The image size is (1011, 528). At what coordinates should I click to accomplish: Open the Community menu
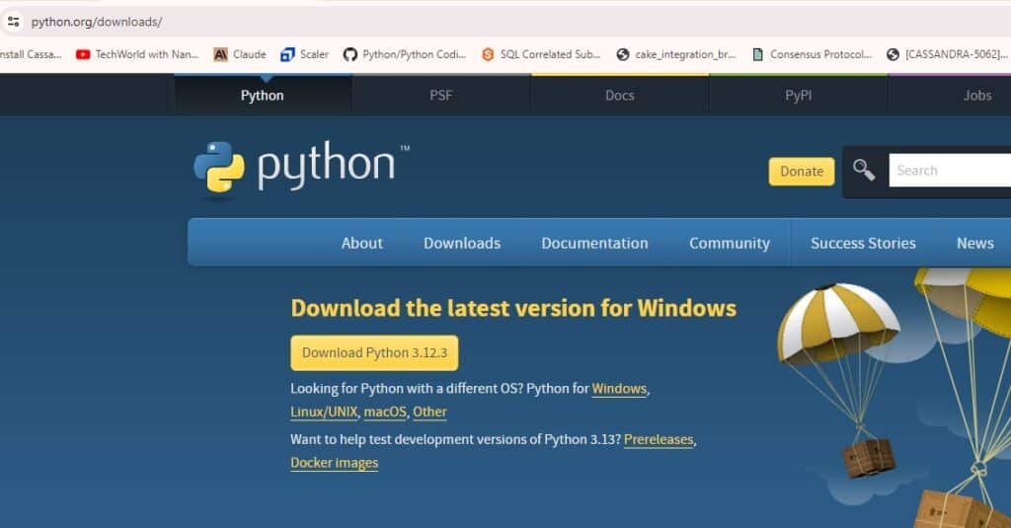[x=730, y=243]
